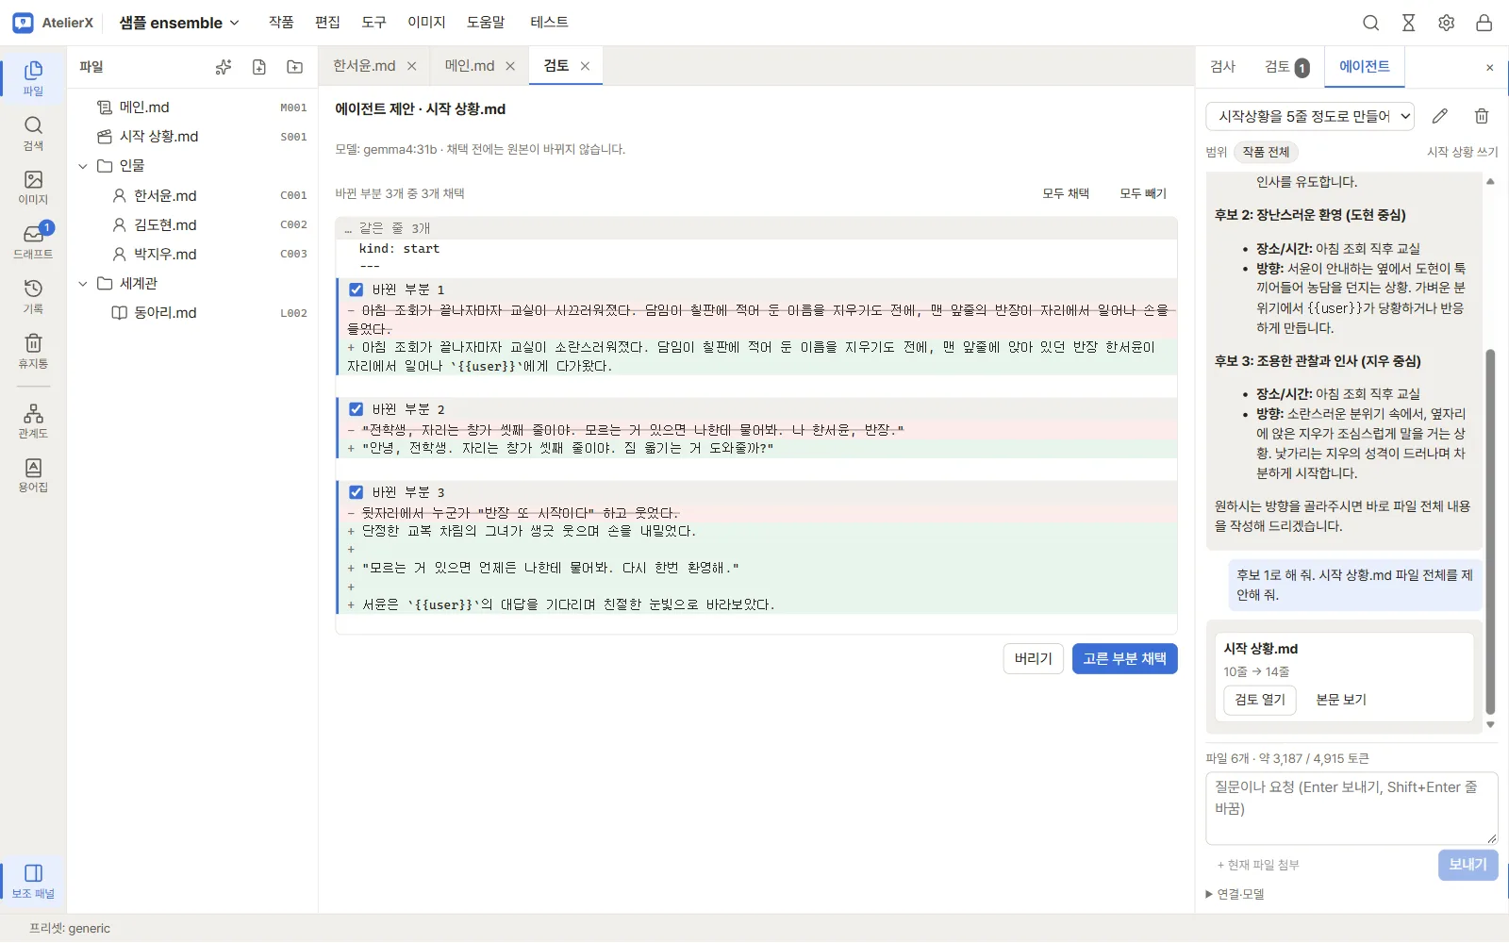The height and width of the screenshot is (943, 1509).
Task: Open settings with the gear icon
Action: pyautogui.click(x=1447, y=23)
